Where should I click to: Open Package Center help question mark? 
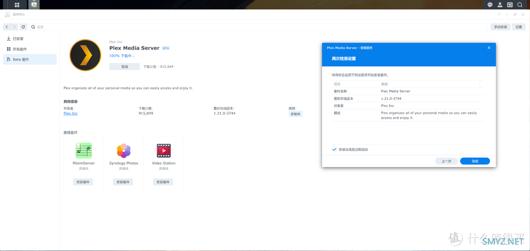tap(499, 15)
